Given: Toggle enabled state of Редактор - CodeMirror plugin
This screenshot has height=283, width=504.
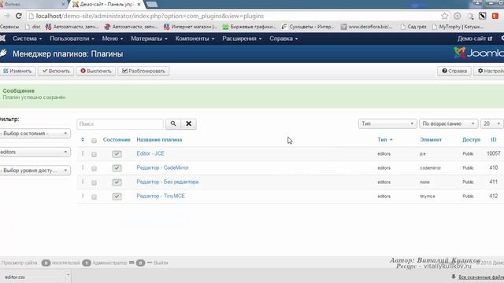Looking at the screenshot, I should coord(117,168).
